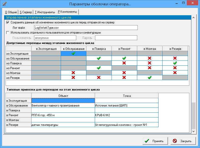Select empty Объект cell in в Поверка row
Viewport: 200px width, 148px height.
pyautogui.click(x=63, y=110)
